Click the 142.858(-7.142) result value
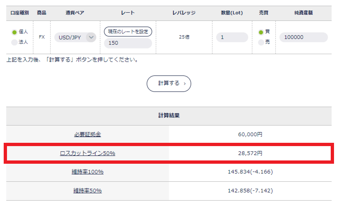This screenshot has width=341, height=206. pyautogui.click(x=250, y=190)
